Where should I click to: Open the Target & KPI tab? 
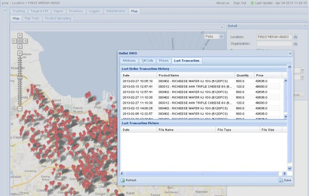[39, 11]
